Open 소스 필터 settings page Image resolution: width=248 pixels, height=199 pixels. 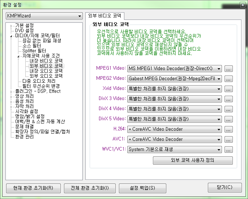click(x=32, y=46)
